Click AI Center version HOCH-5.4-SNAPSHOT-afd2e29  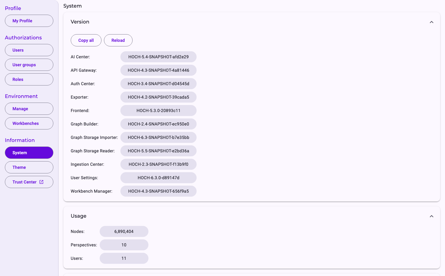(x=158, y=57)
